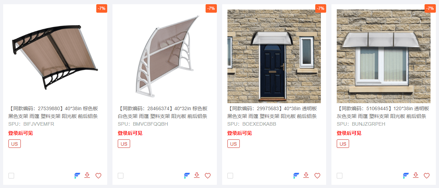Screen dimensions: 439x188
Task: Click the red login-to-view price on second product
Action: tap(130, 133)
